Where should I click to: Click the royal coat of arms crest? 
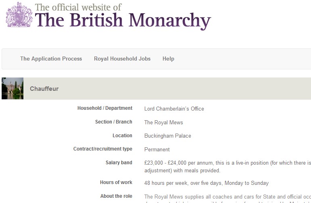click(19, 15)
